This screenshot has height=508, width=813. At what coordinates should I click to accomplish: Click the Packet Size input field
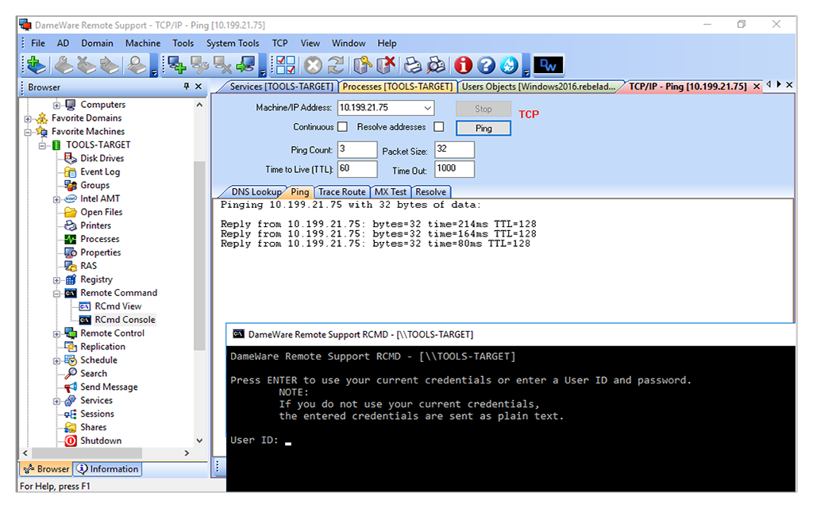[x=454, y=149]
